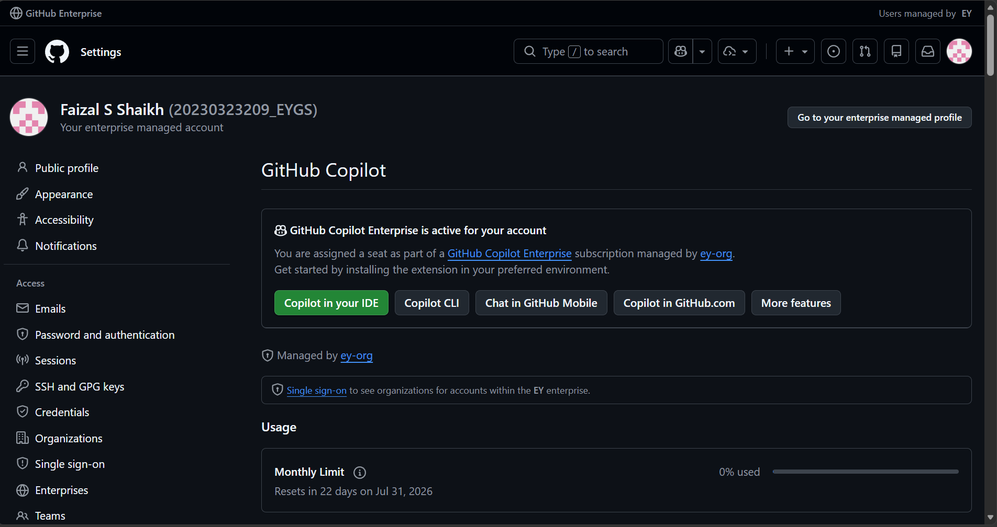Click the "Usage" heading

point(279,427)
